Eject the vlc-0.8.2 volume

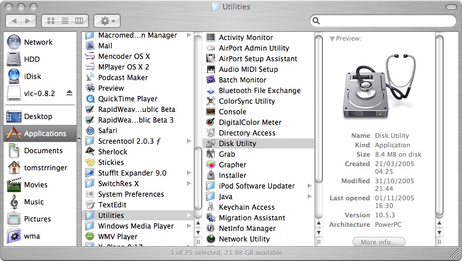coord(69,93)
